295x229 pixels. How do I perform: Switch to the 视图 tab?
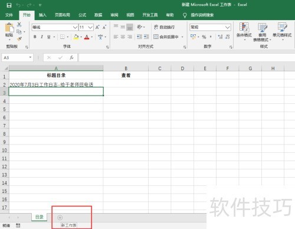click(130, 15)
